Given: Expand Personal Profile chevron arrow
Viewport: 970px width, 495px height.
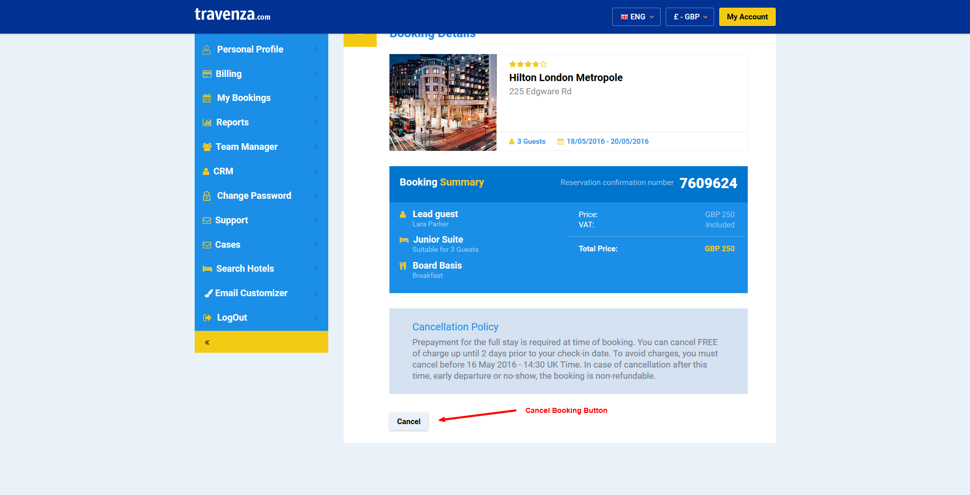Looking at the screenshot, I should point(316,49).
